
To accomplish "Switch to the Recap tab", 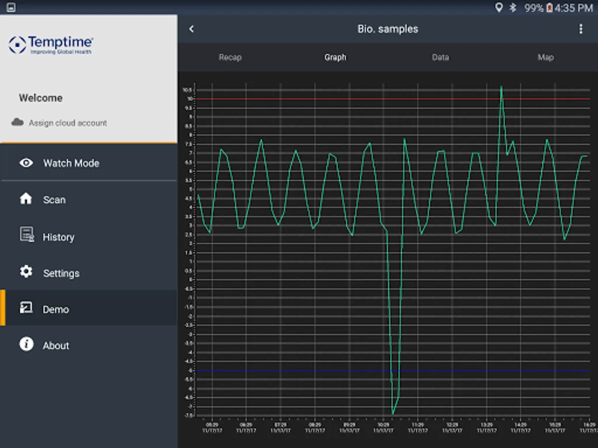I will (230, 57).
